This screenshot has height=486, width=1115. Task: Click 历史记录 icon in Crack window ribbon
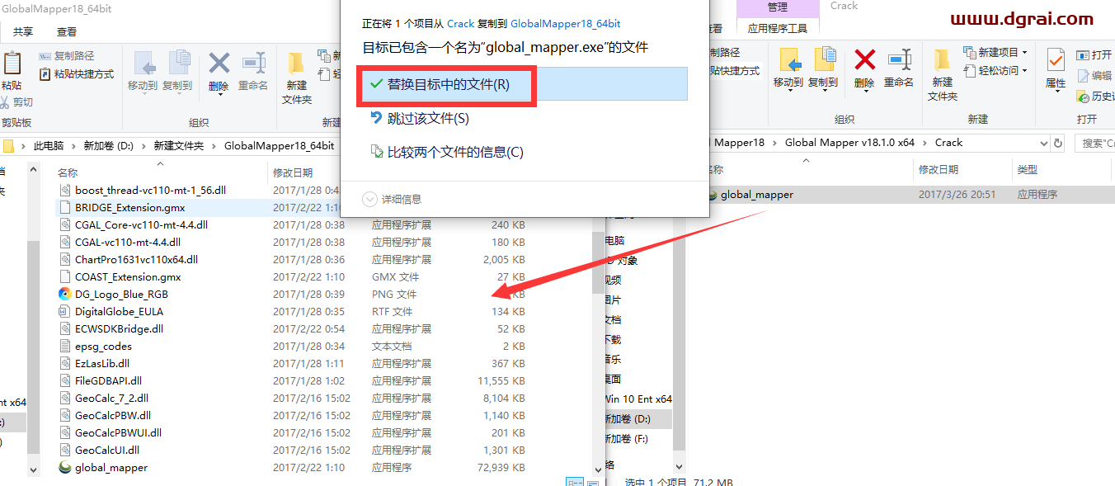coord(1084,97)
